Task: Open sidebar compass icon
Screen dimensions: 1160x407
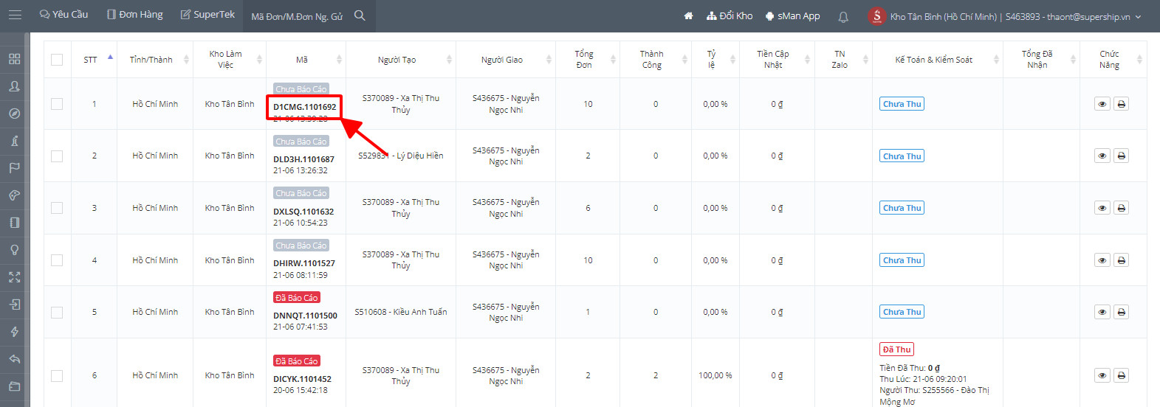Action: (14, 114)
